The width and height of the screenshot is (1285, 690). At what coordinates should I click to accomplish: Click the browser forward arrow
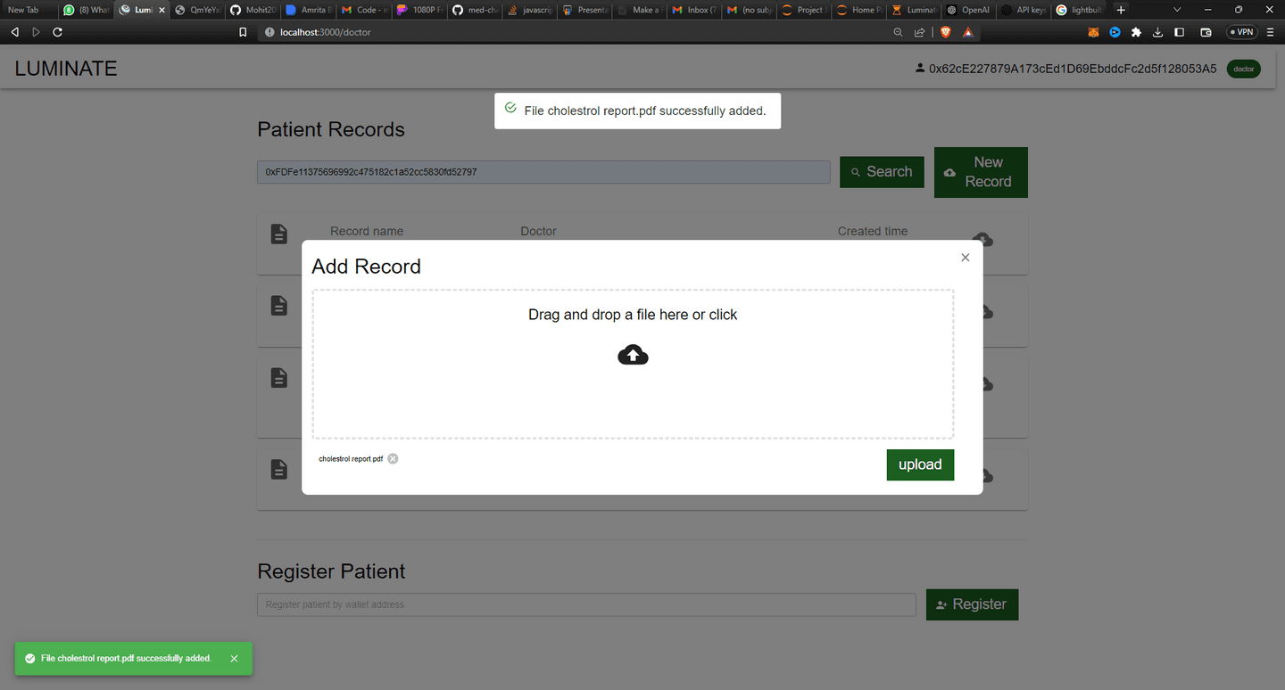tap(36, 32)
